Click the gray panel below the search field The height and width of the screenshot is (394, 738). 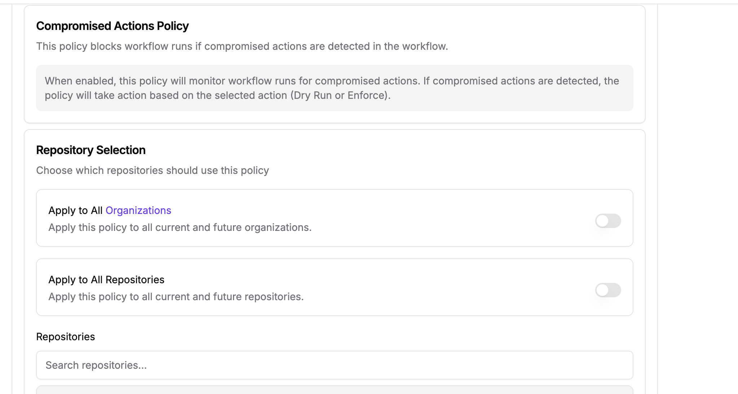334,390
